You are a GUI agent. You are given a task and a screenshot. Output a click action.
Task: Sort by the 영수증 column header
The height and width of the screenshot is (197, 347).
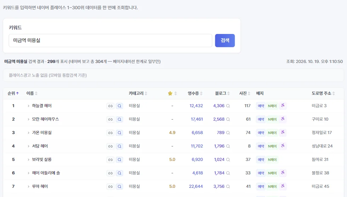195,93
